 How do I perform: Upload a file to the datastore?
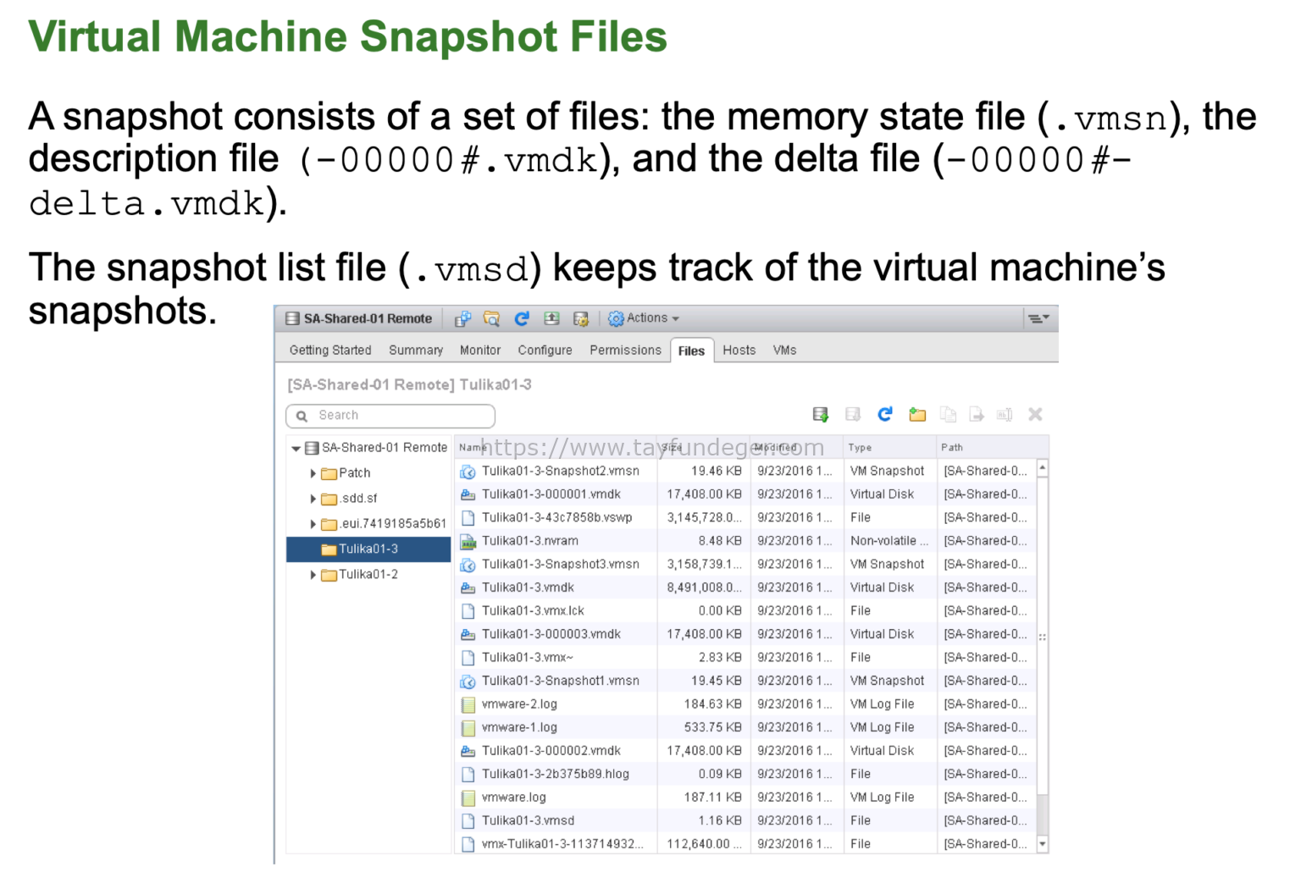click(820, 414)
